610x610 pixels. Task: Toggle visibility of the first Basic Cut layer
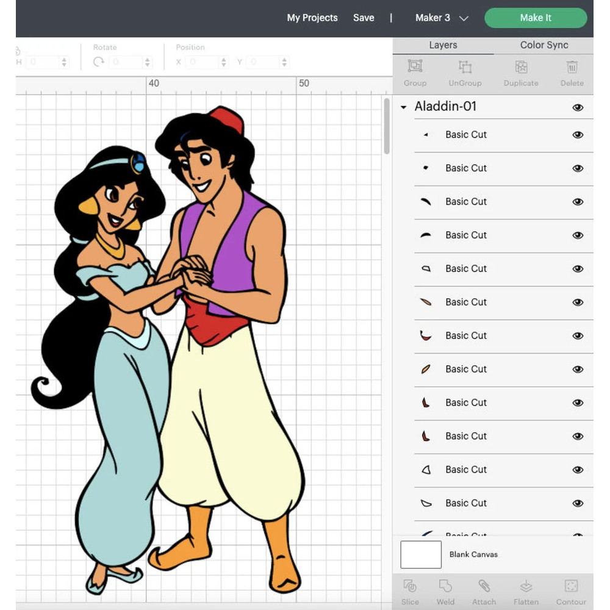pos(577,135)
